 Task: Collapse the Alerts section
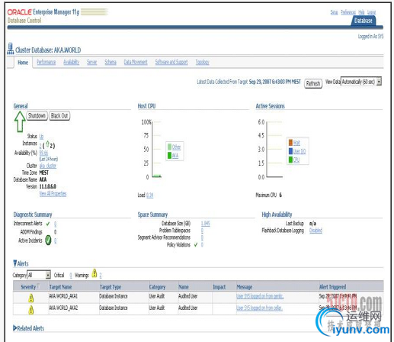15,263
